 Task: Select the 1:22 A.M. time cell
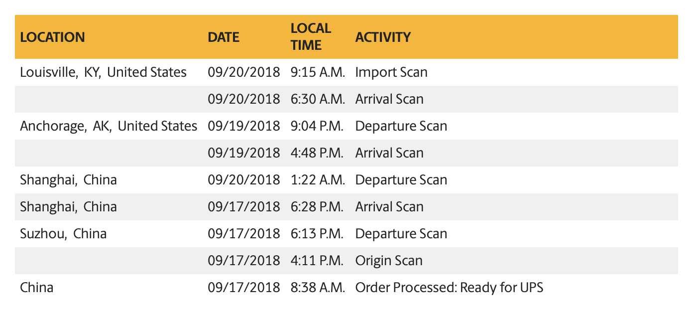click(x=318, y=180)
